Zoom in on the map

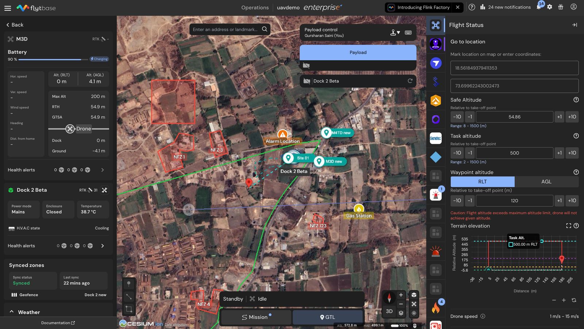tap(401, 295)
